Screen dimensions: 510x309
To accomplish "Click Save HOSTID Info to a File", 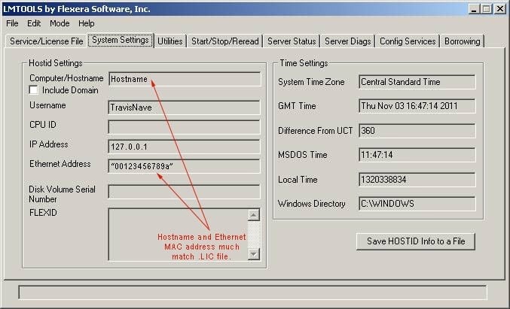I will 416,241.
